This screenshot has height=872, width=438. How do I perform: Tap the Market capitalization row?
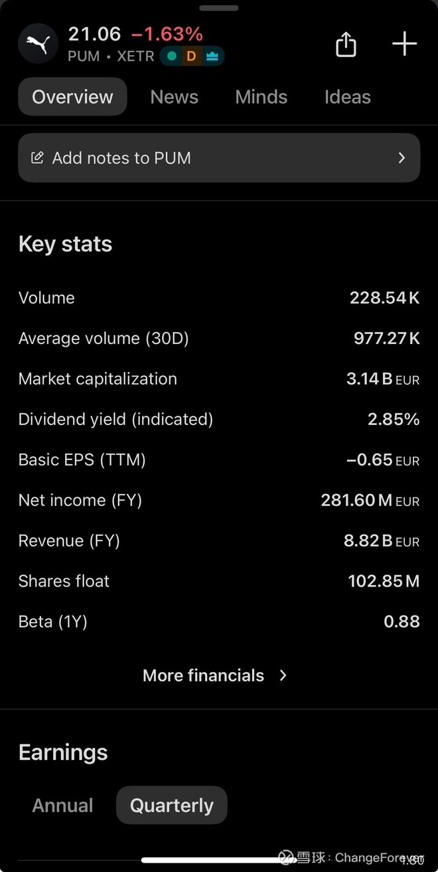pyautogui.click(x=219, y=379)
